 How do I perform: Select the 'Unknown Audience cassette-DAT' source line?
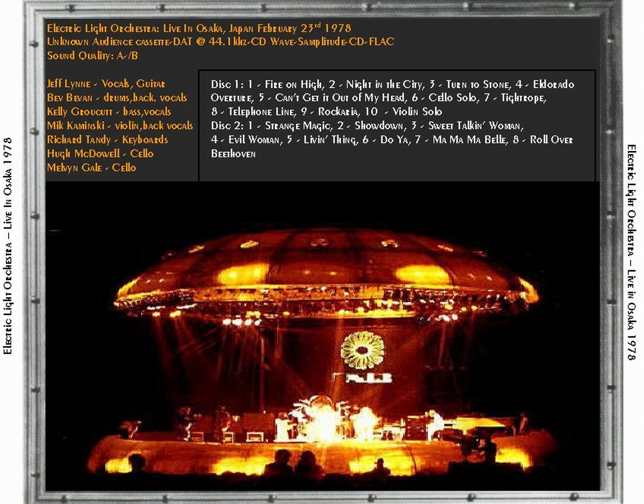click(x=221, y=41)
